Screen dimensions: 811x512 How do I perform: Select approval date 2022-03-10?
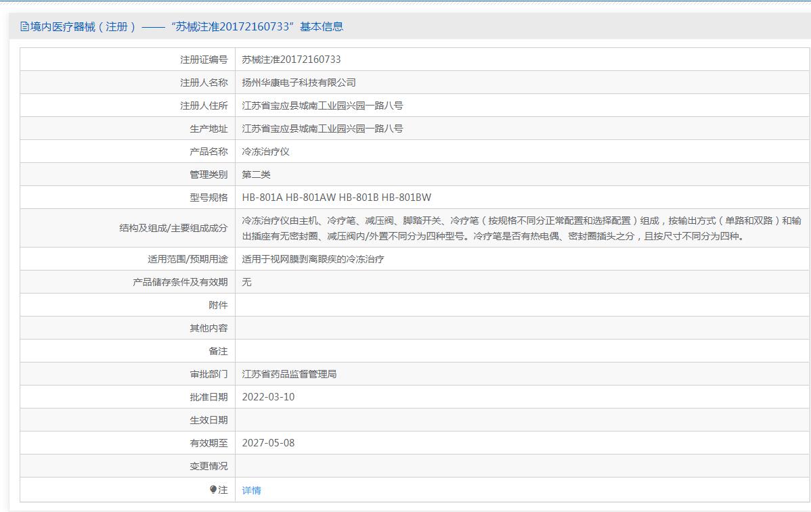click(268, 397)
